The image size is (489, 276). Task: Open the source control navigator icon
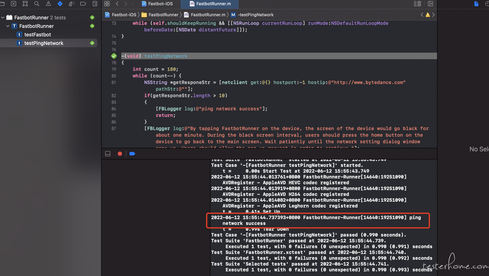pos(13,4)
